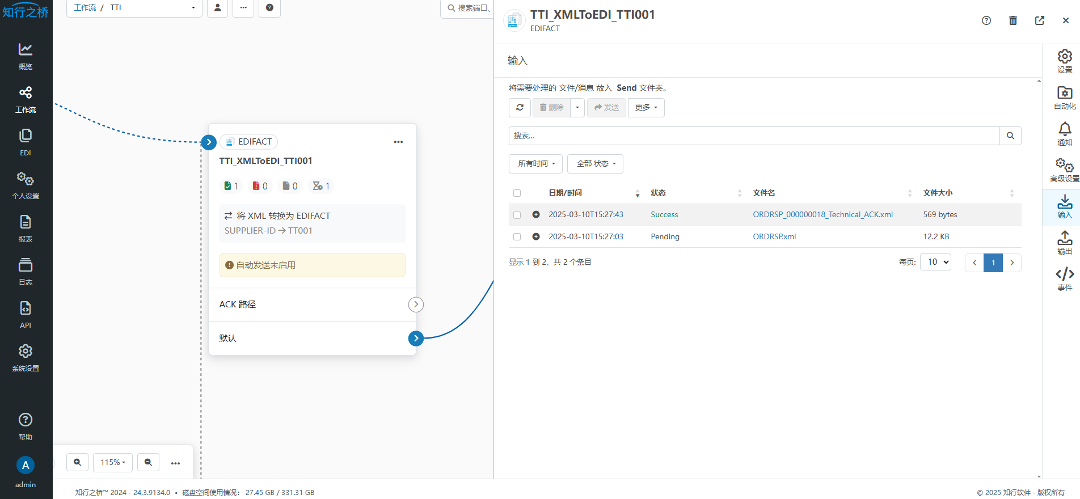Click the refresh icon in input toolbar
The width and height of the screenshot is (1080, 499).
pyautogui.click(x=520, y=107)
